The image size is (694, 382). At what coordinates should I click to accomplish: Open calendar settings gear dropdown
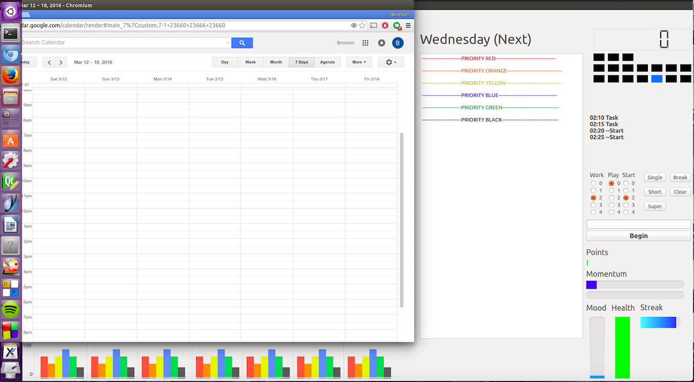point(391,62)
